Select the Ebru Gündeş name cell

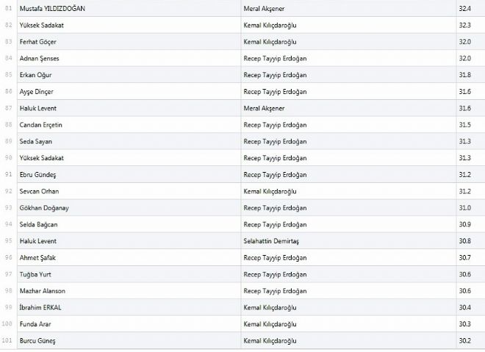coord(38,174)
